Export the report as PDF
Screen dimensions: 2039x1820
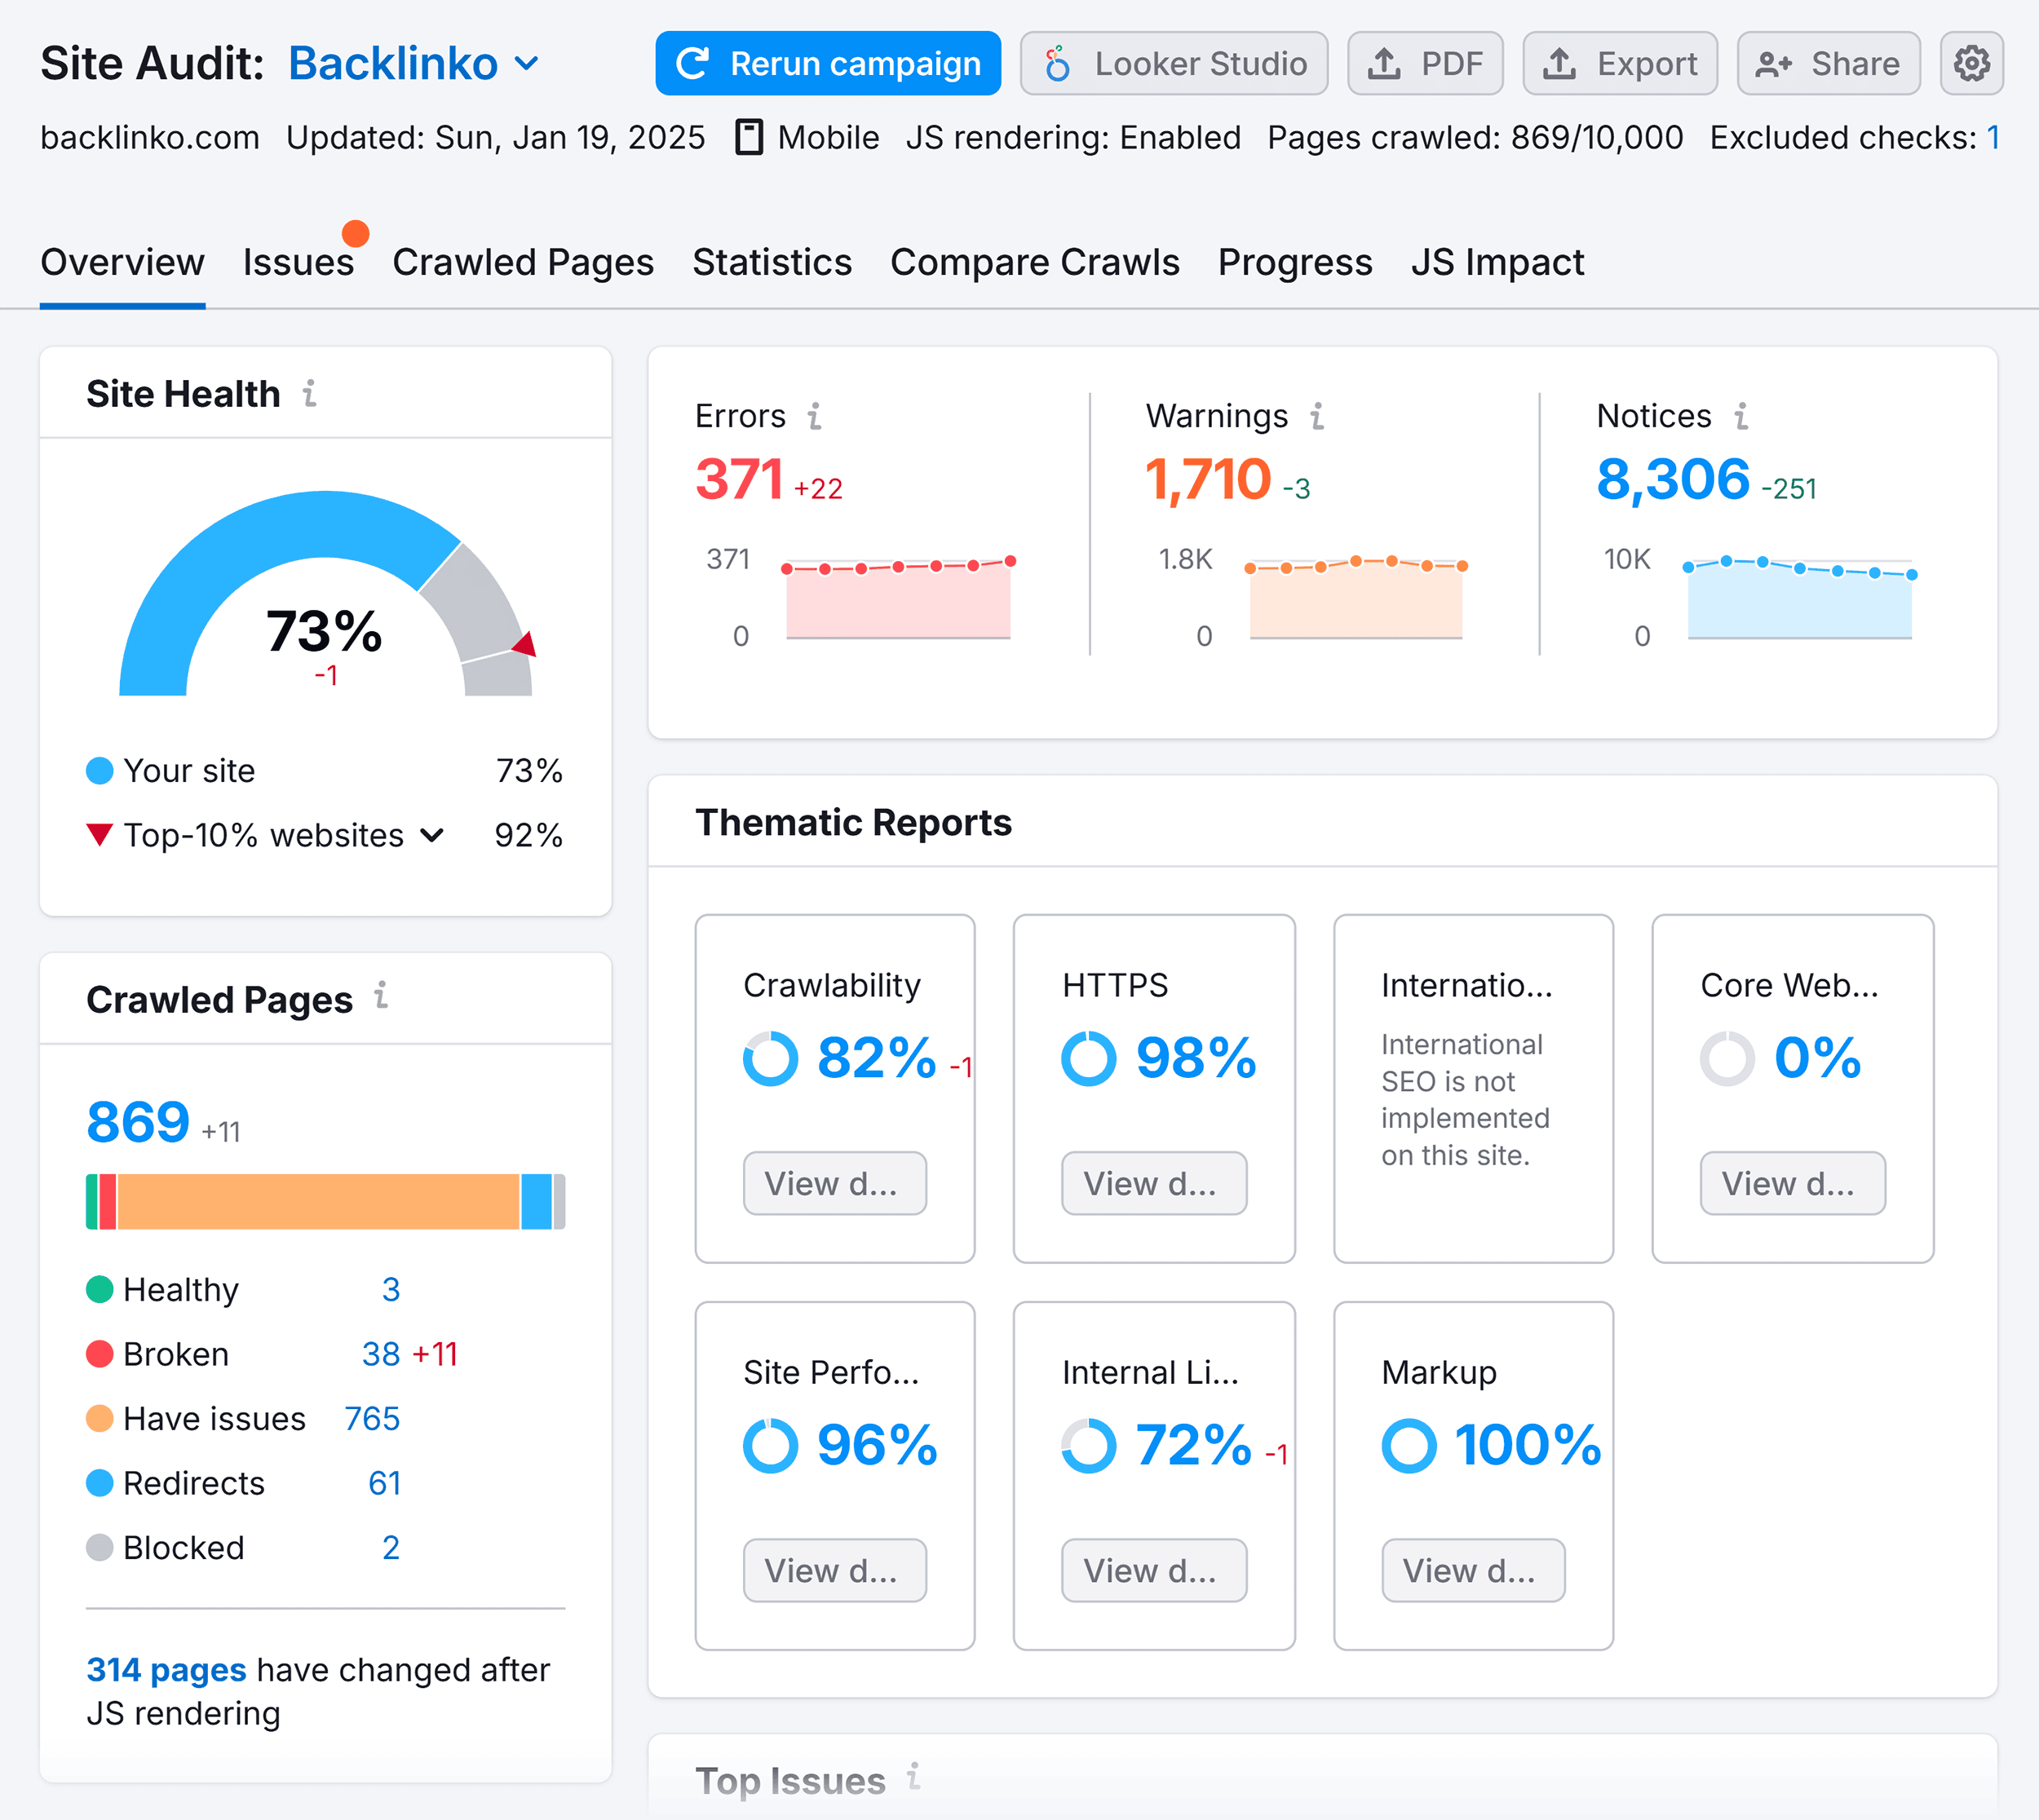[x=1424, y=63]
